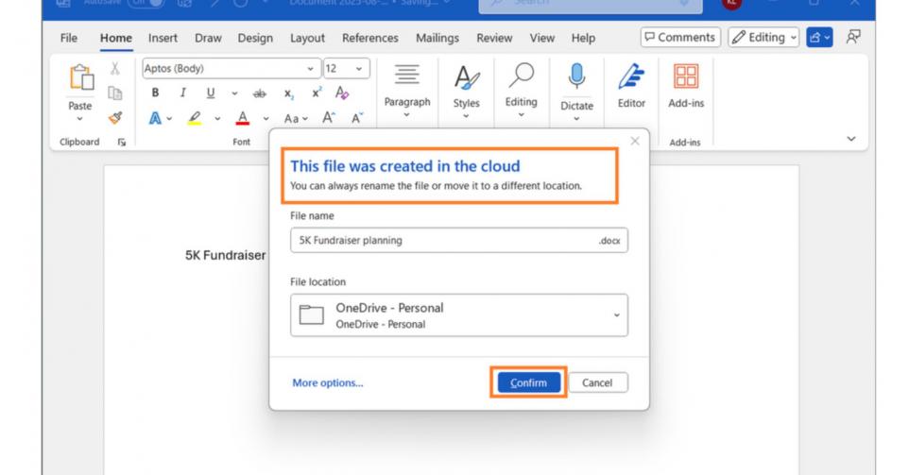
Task: Apply the red font color
Action: [243, 118]
